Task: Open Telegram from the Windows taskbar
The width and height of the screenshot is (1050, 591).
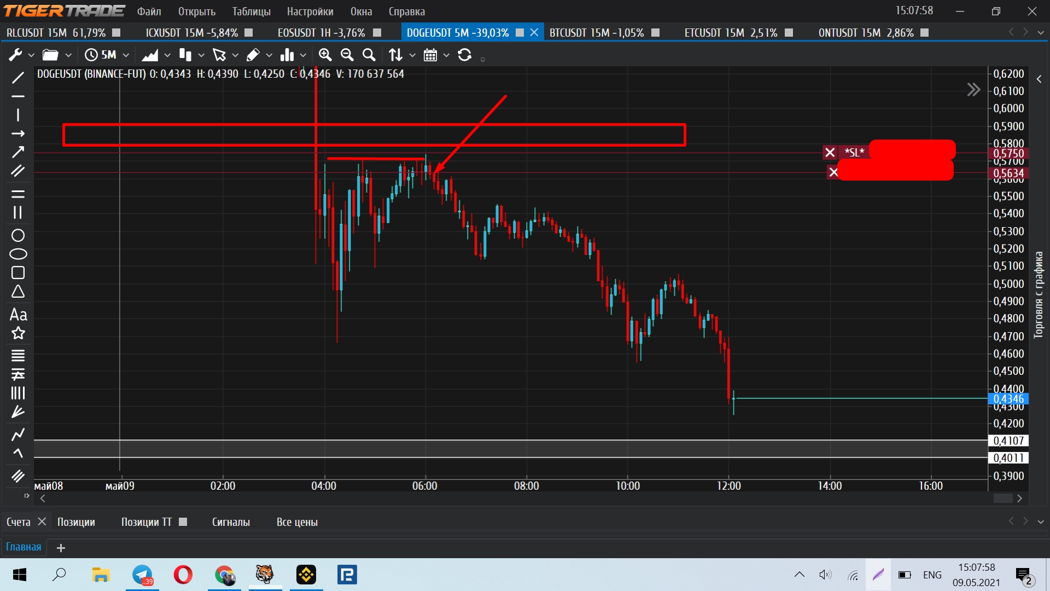Action: (142, 575)
